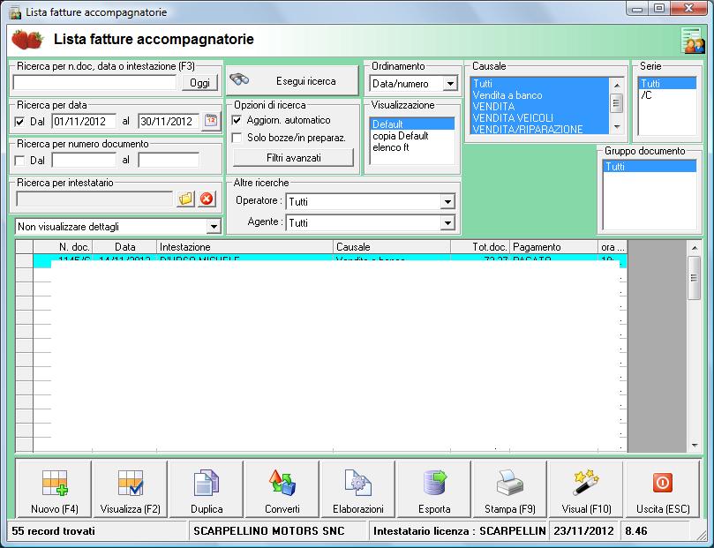Select copia Default in the Visualizzazione list

400,136
